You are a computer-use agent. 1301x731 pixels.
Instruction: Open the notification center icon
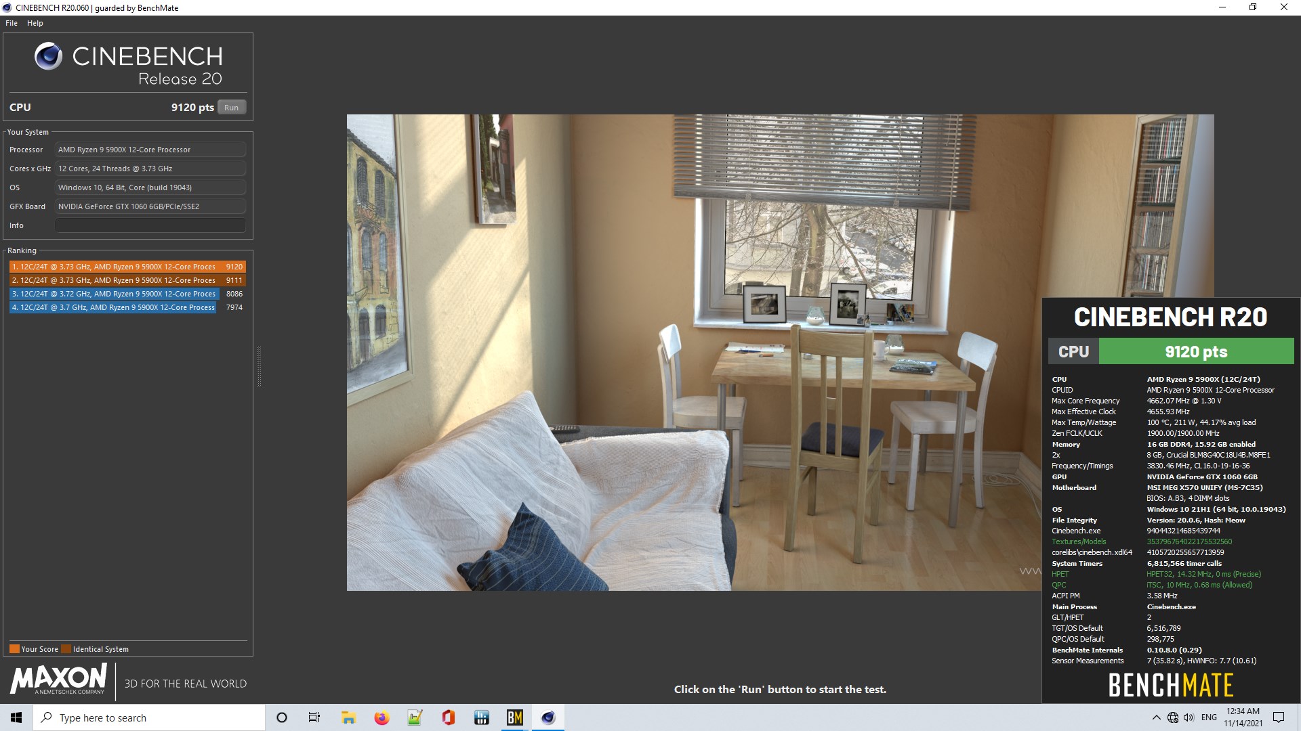coord(1279,717)
